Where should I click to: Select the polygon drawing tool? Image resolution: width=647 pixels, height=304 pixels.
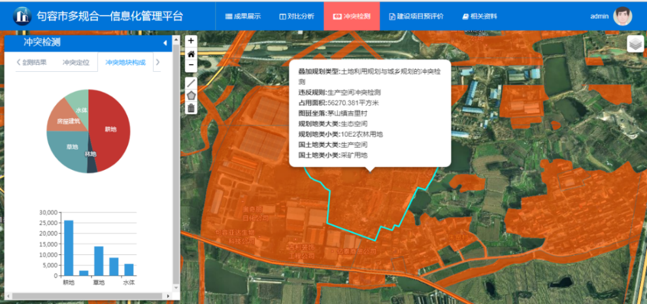coord(191,95)
